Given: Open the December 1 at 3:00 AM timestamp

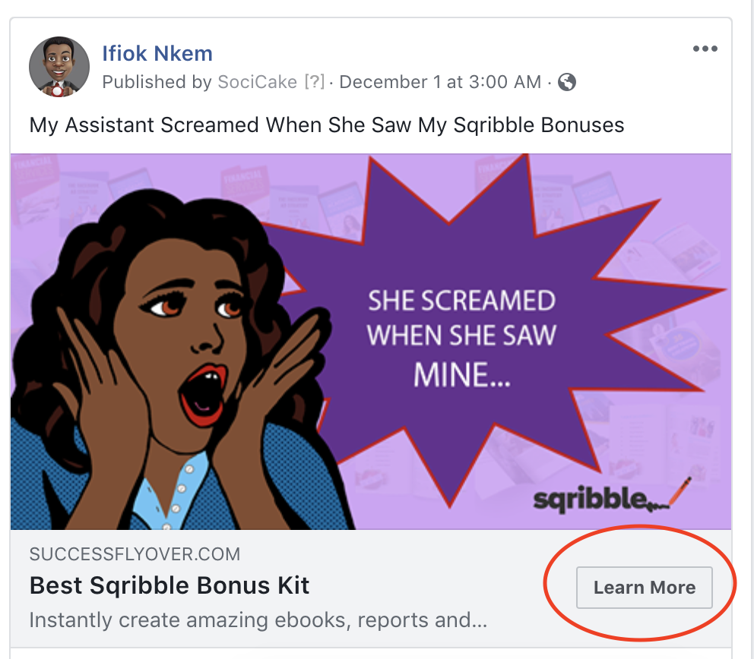Looking at the screenshot, I should pos(440,82).
